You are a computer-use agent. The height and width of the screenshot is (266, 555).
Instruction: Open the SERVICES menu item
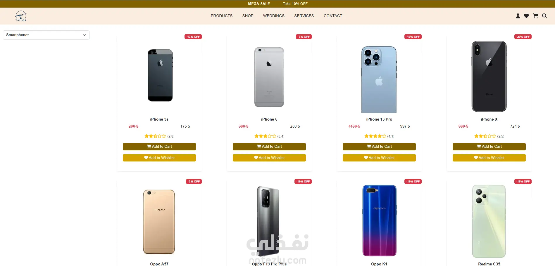coord(304,16)
